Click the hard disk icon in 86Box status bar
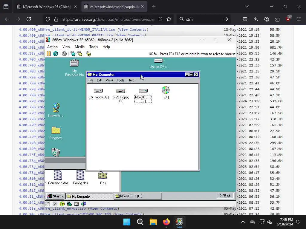Viewport: 306px width, 229px height. click(x=76, y=204)
